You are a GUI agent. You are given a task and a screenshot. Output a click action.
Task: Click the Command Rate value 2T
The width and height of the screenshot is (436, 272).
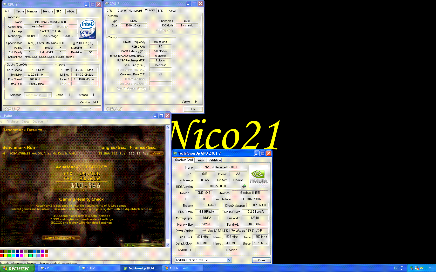[x=160, y=74]
